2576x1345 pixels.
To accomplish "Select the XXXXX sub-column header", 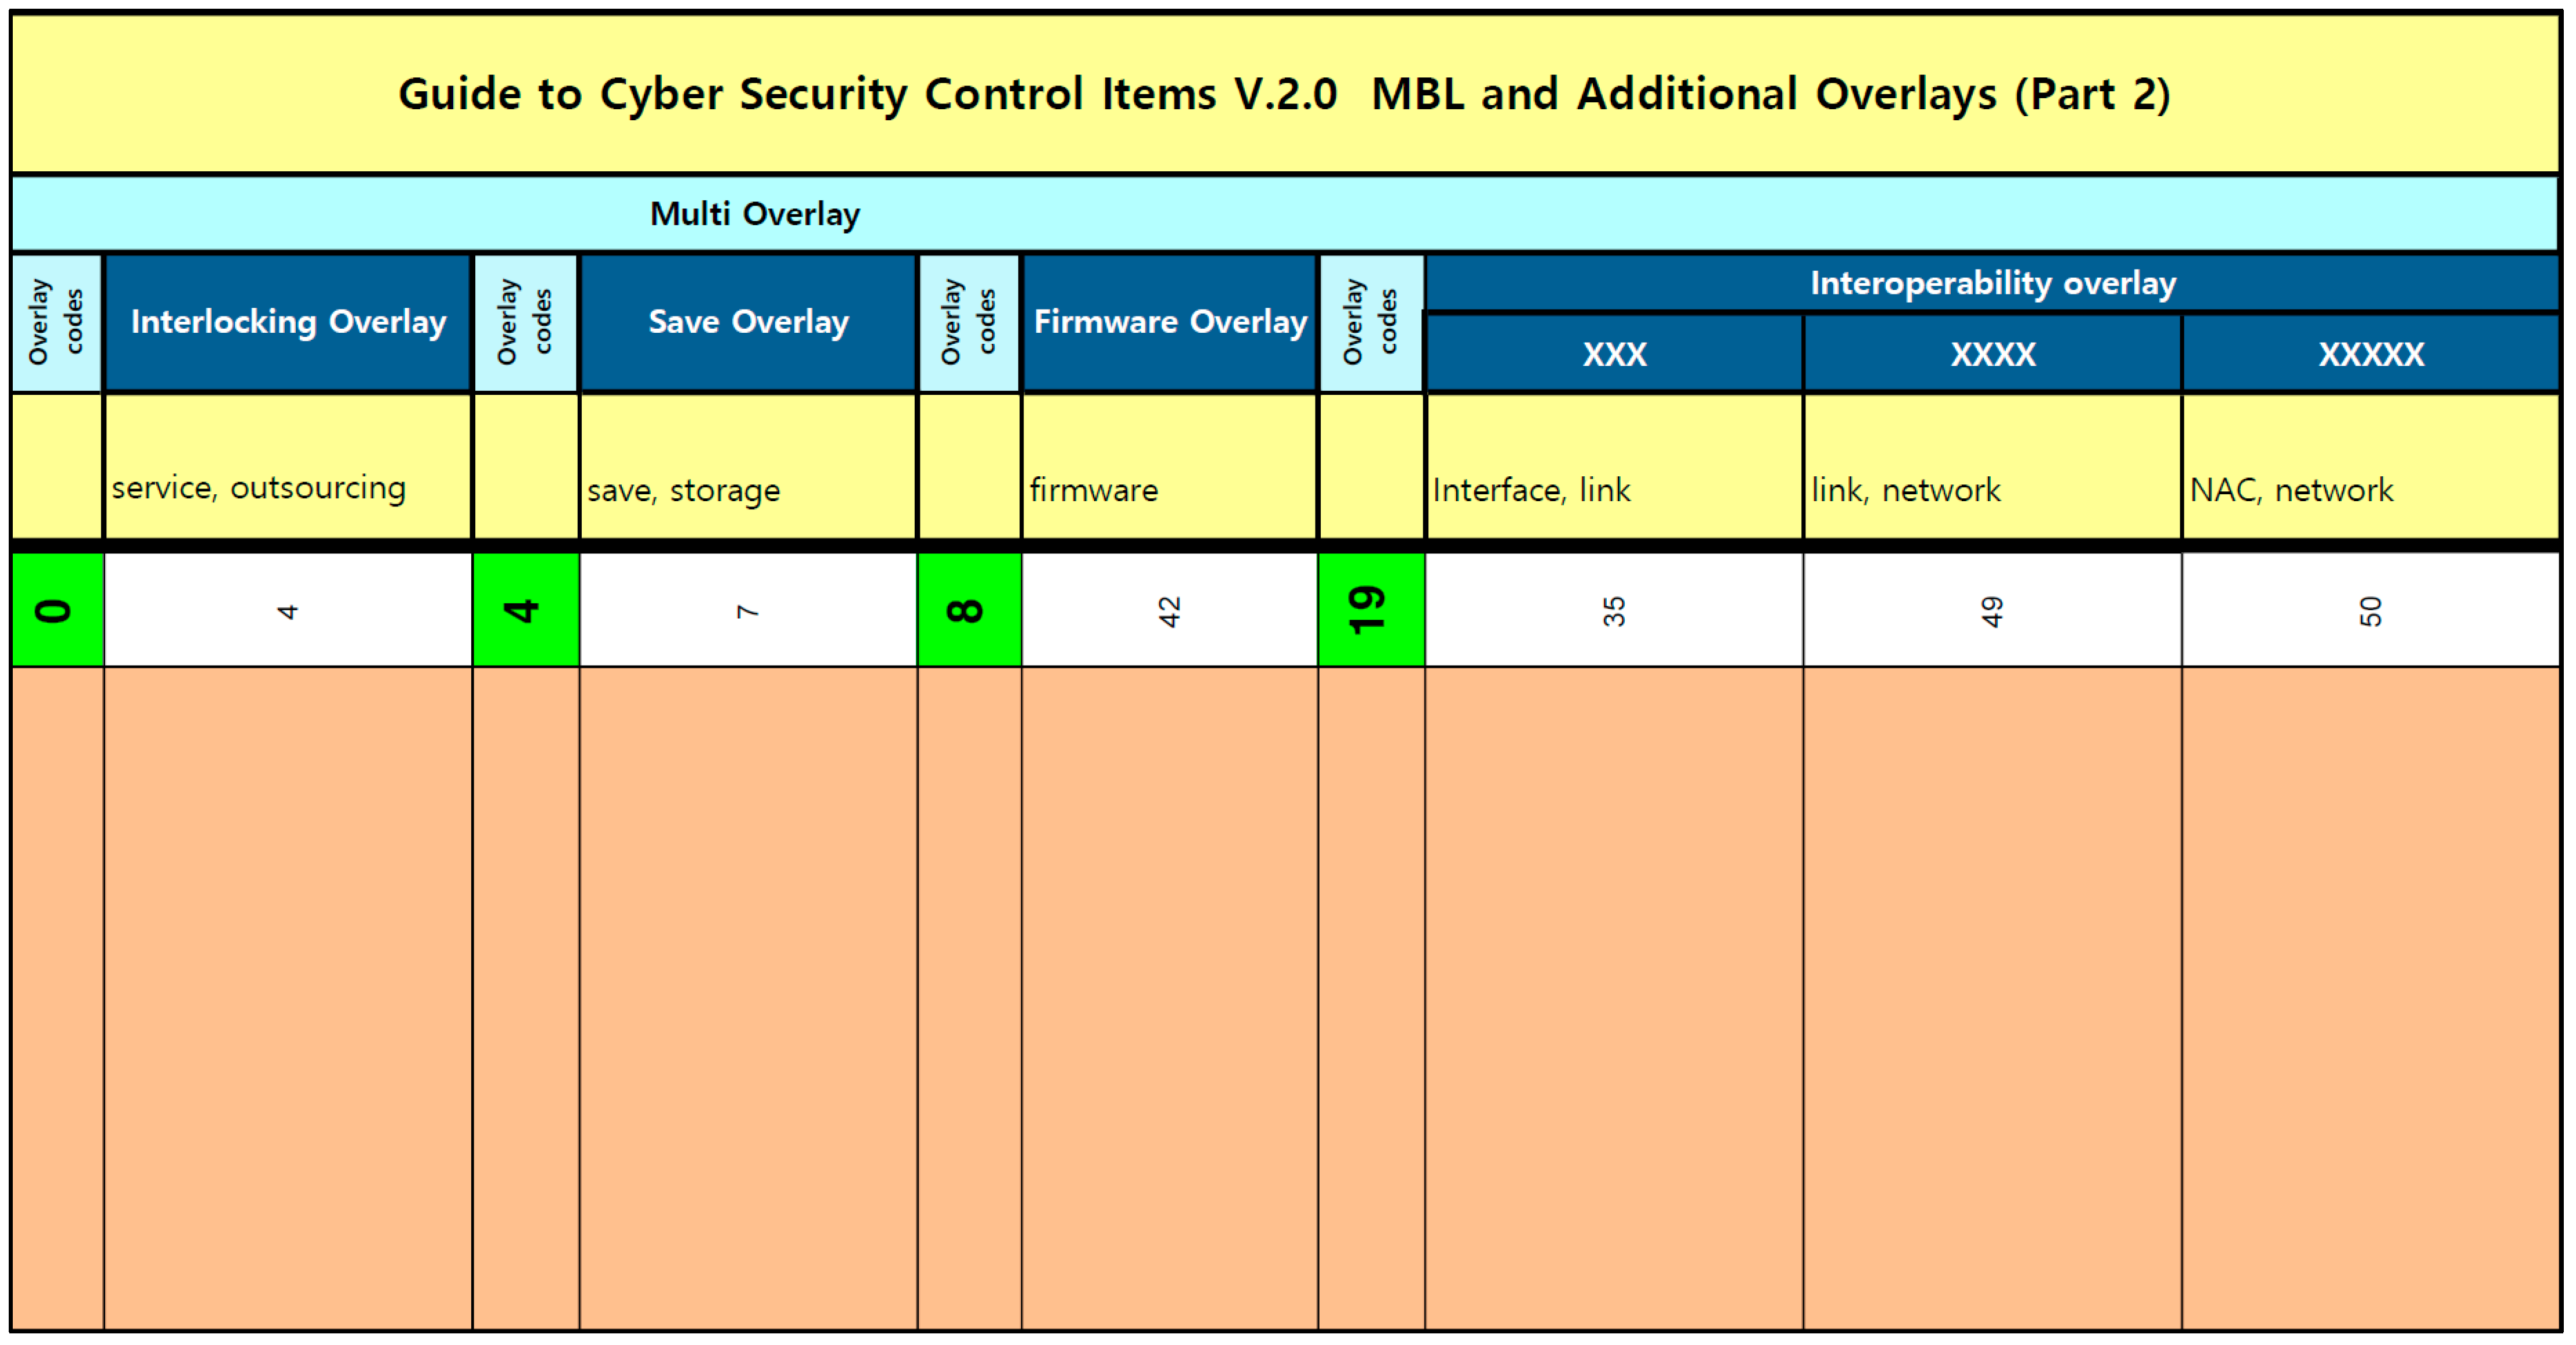I will 2370,354.
